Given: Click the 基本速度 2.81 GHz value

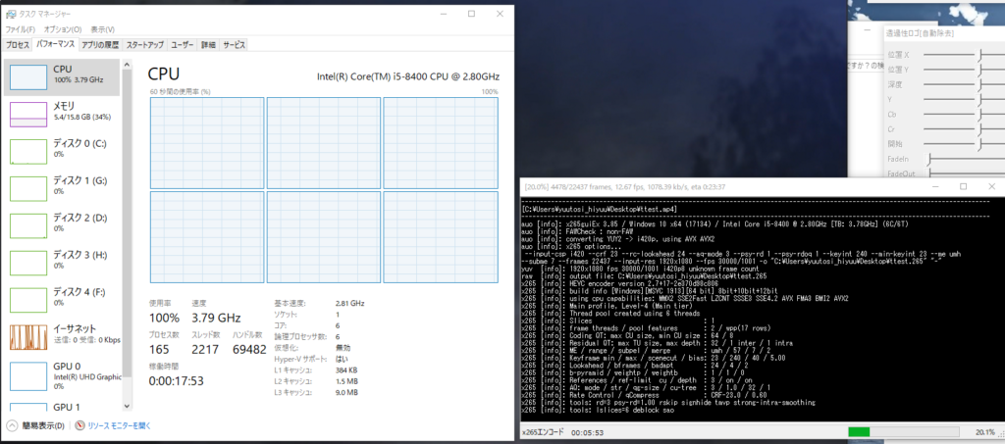Looking at the screenshot, I should click(349, 303).
